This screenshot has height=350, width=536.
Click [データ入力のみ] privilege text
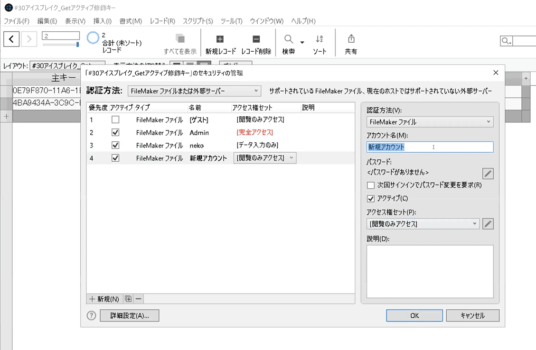pyautogui.click(x=257, y=145)
